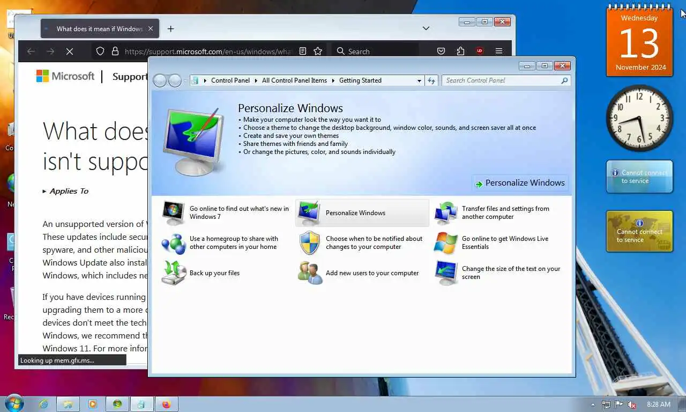This screenshot has width=686, height=412.
Task: Select the Getting Started breadcrumb
Action: [x=360, y=80]
